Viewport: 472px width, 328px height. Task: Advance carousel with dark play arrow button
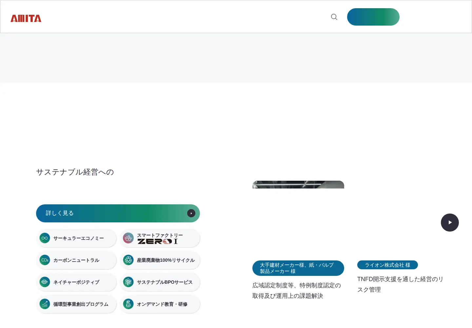click(450, 222)
